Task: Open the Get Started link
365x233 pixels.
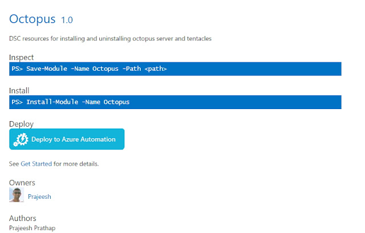Action: tap(36, 164)
